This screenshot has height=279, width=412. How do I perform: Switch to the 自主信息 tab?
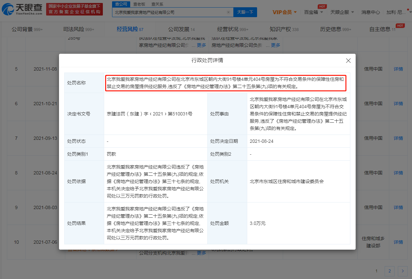click(382, 29)
